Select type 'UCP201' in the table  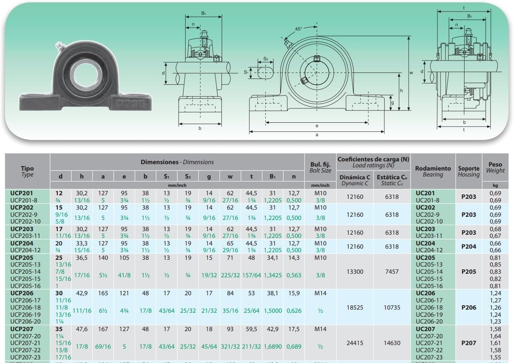tap(22, 193)
